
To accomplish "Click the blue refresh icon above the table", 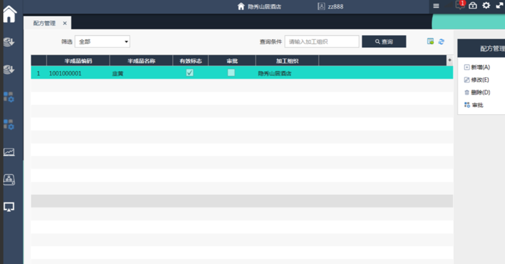I will click(x=441, y=42).
